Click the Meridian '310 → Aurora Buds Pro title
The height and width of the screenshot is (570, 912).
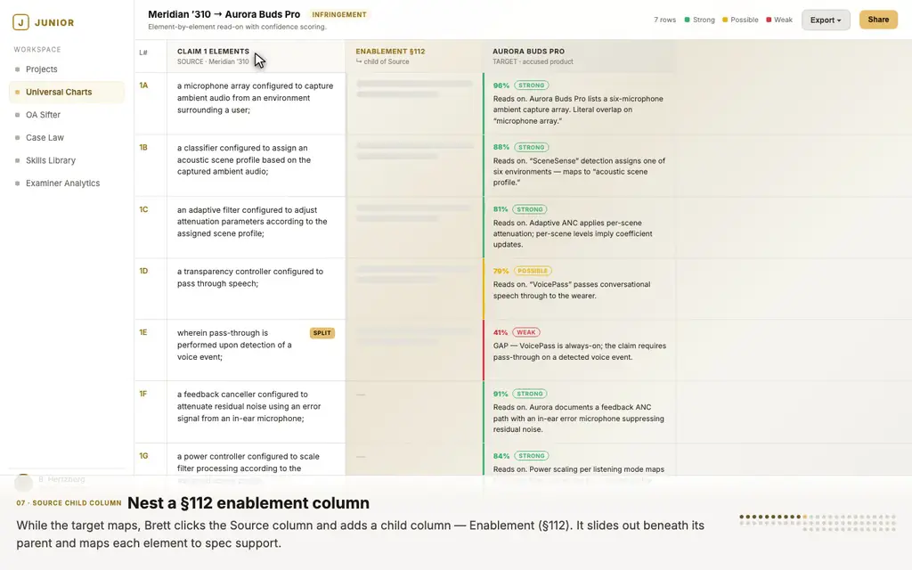click(x=224, y=14)
